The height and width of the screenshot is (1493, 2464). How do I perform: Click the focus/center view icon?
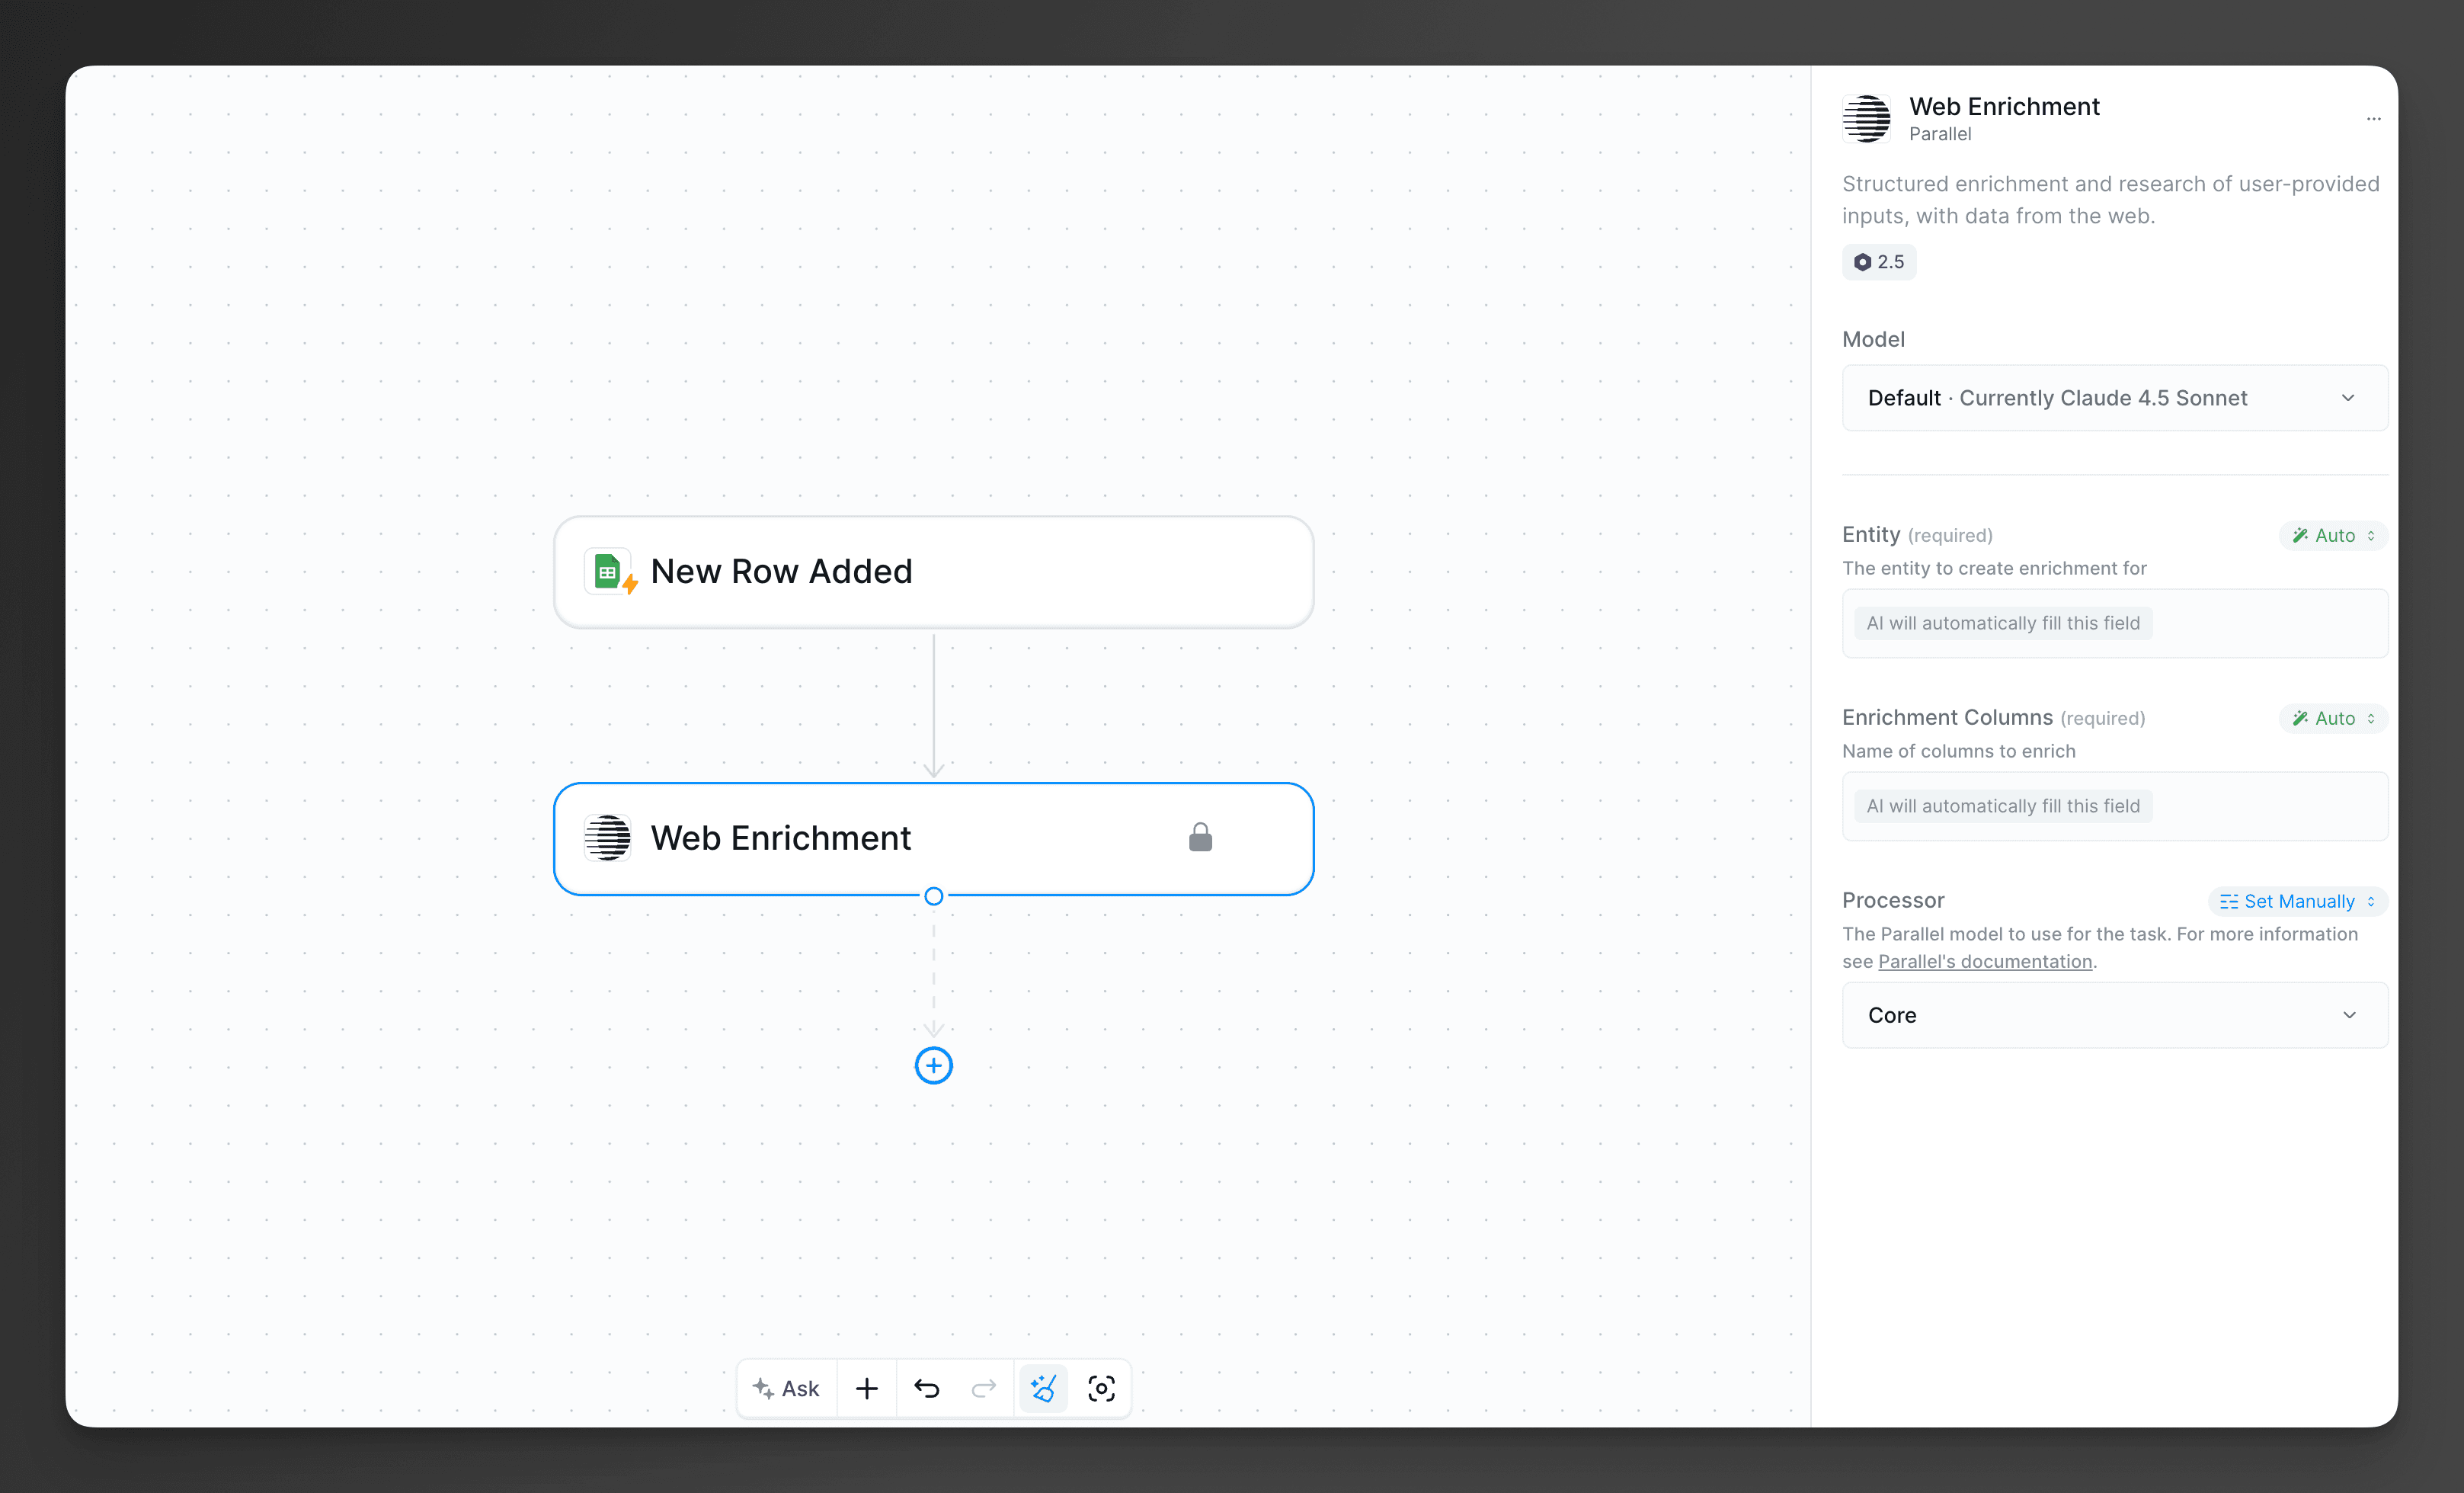click(1101, 1388)
